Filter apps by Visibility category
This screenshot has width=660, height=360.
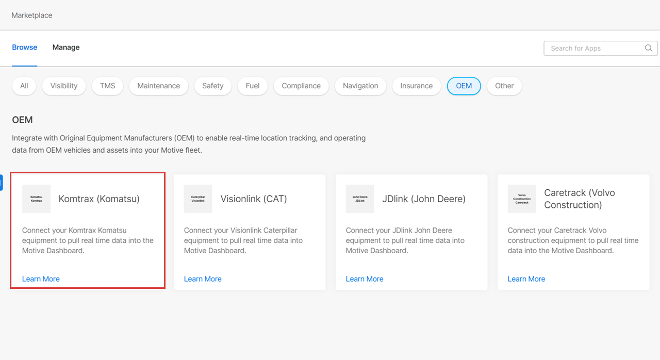point(64,86)
